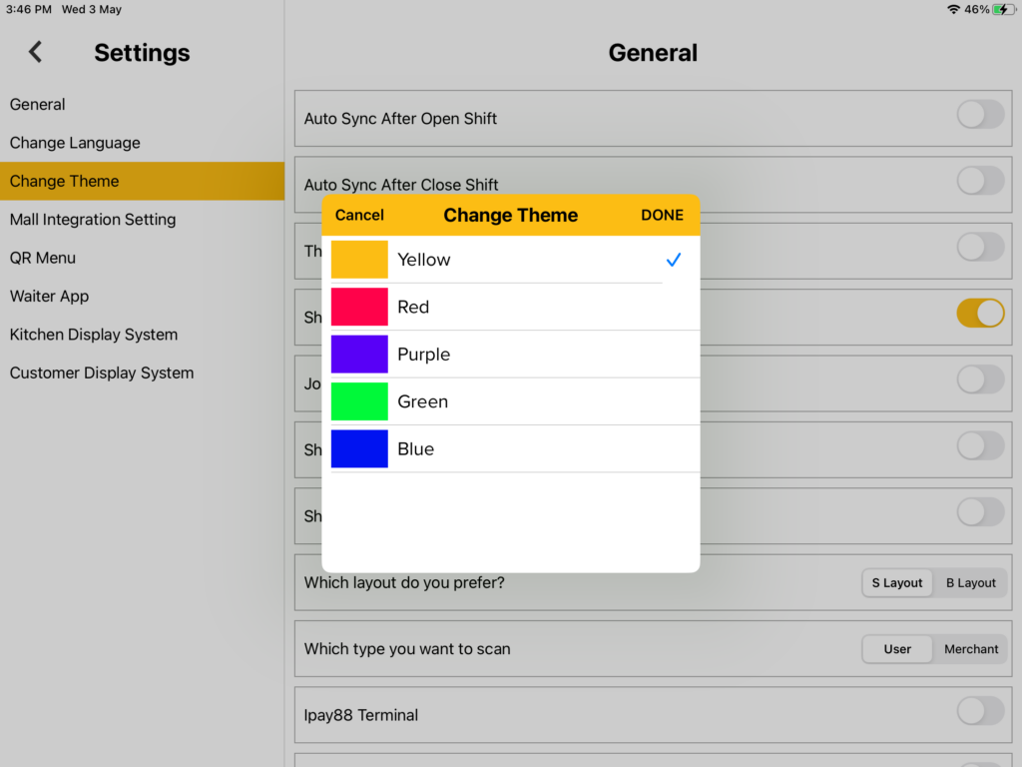
Task: Select the Red theme color swatch
Action: 359,307
